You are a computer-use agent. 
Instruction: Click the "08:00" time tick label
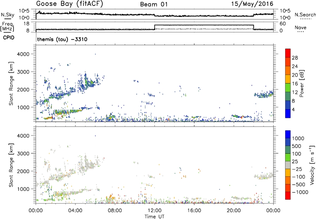click(x=115, y=211)
